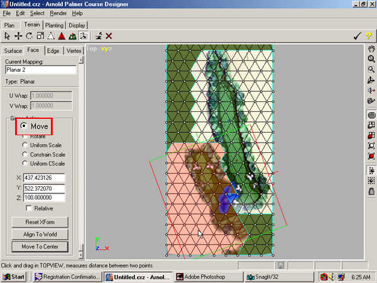The image size is (377, 283).
Task: Toggle the single viewport layout icon
Action: pyautogui.click(x=371, y=115)
